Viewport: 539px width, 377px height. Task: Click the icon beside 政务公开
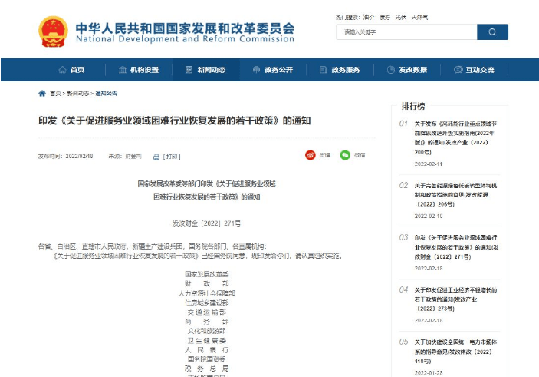[256, 70]
